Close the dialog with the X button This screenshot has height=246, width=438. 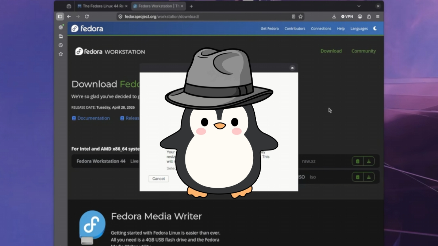coord(292,68)
